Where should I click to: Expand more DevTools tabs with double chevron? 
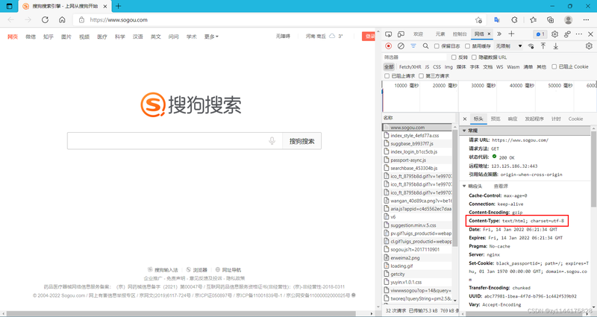[x=499, y=34]
